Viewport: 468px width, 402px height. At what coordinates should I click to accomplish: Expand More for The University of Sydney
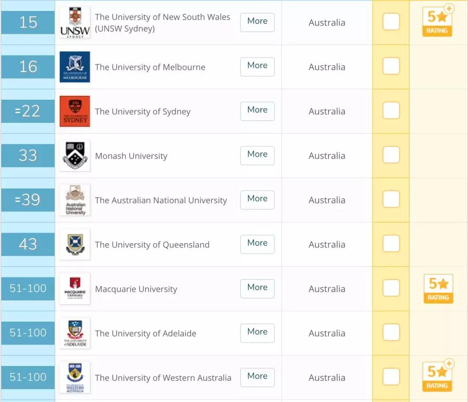coord(257,111)
